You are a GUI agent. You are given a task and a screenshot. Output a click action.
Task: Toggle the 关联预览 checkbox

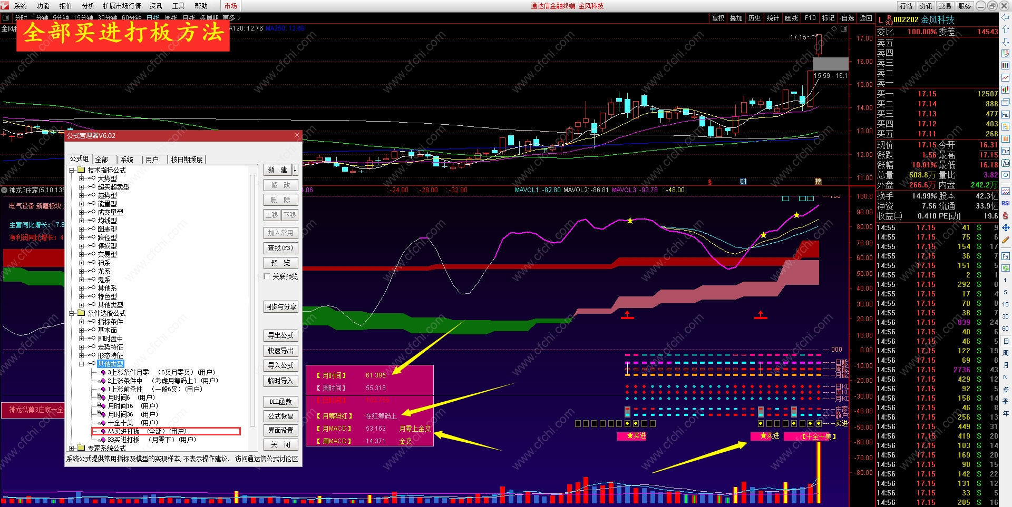(x=267, y=276)
